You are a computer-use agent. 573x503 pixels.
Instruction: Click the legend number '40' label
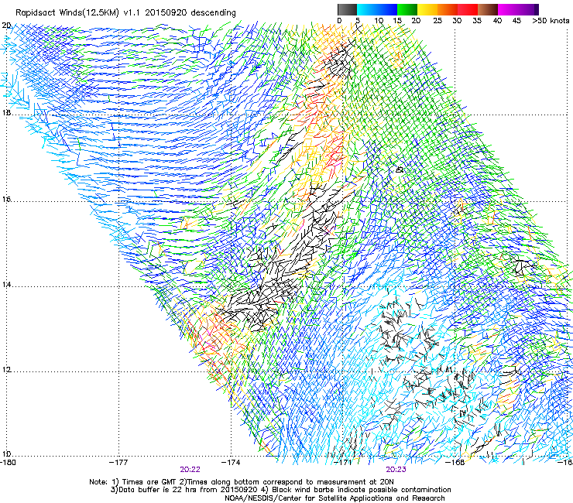pos(497,21)
